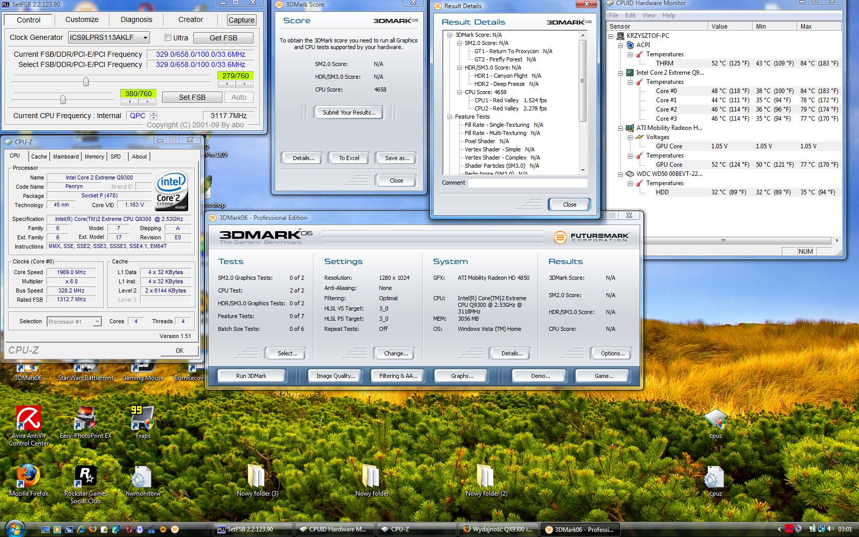Open Mozilla Firefox desktop shortcut
The height and width of the screenshot is (537, 859).
(29, 481)
